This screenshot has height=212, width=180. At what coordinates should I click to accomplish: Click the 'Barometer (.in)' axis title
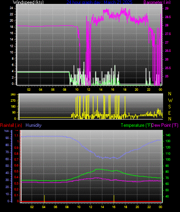(157, 2)
